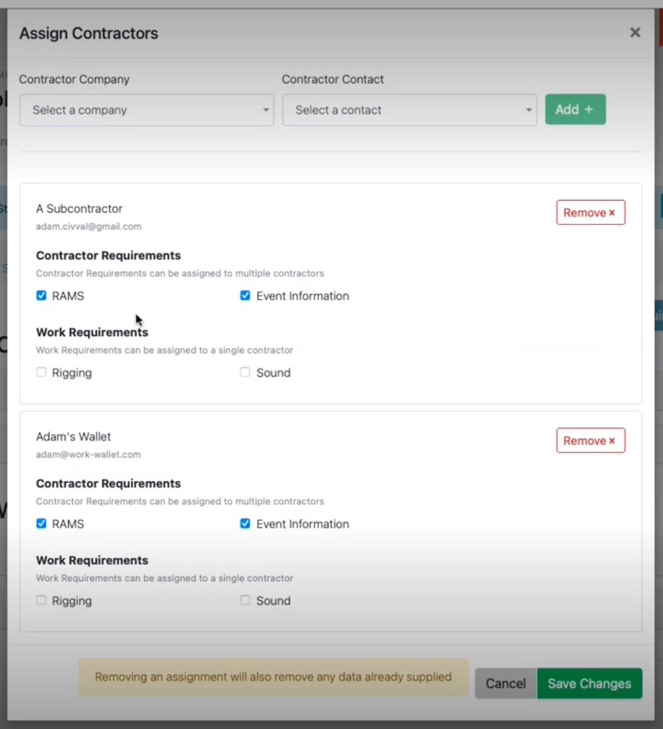The image size is (663, 729).
Task: Uncheck Event Information for Adam's Wallet
Action: click(x=245, y=524)
